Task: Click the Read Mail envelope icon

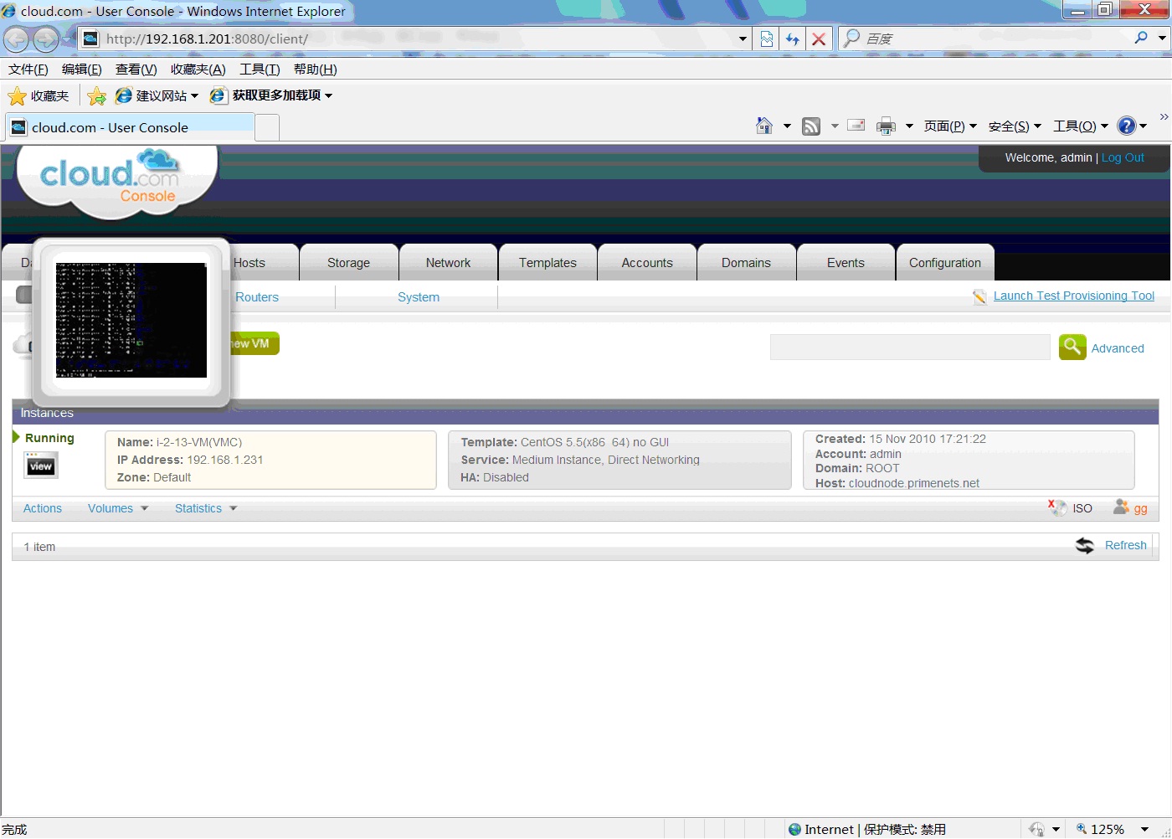Action: click(856, 126)
